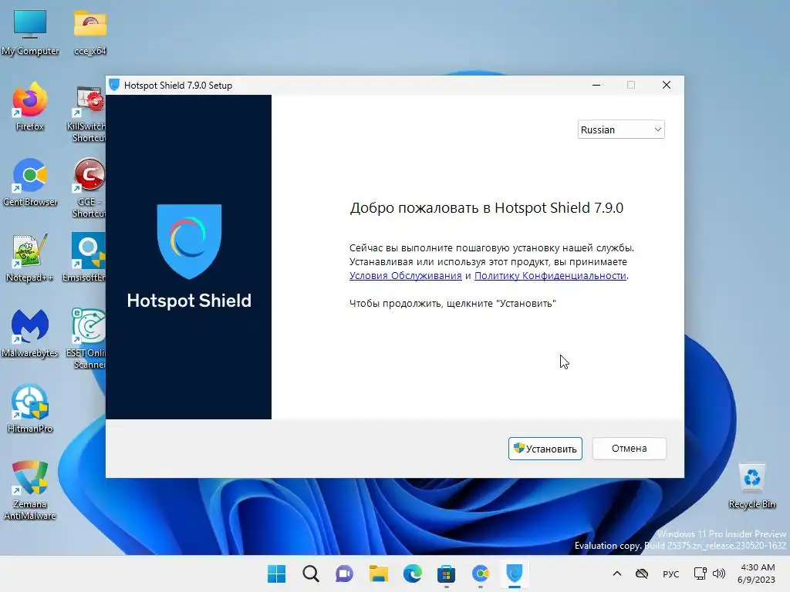
Task: Open taskbar Search
Action: 311,573
